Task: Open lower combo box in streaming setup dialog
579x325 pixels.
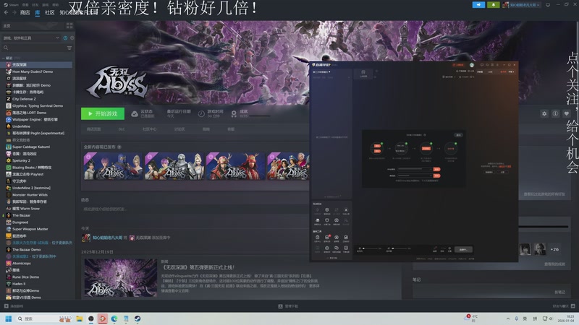Action: (x=414, y=175)
